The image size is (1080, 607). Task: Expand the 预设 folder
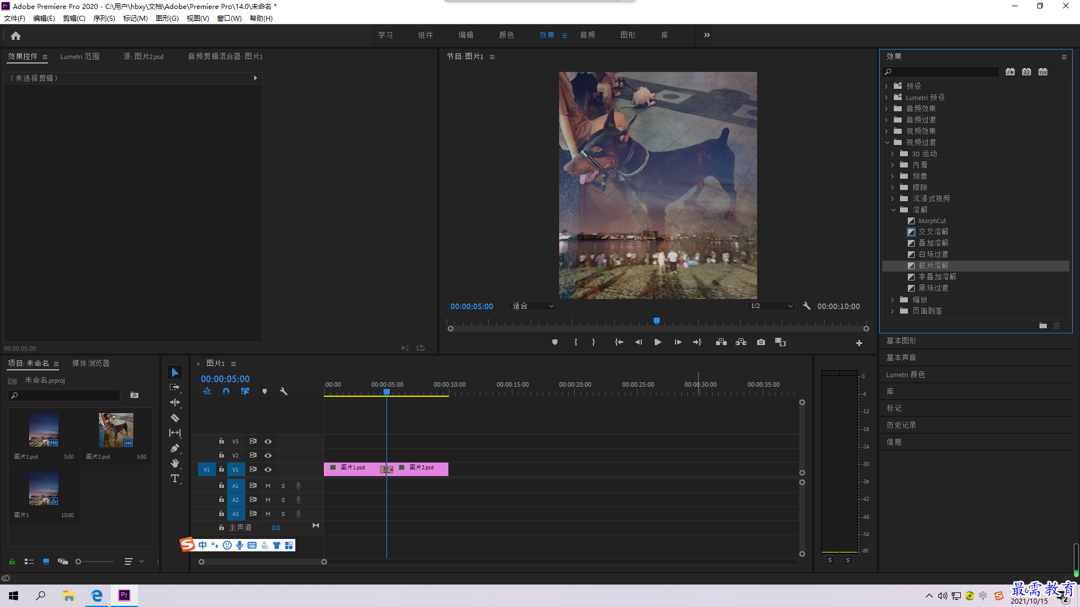pyautogui.click(x=886, y=86)
